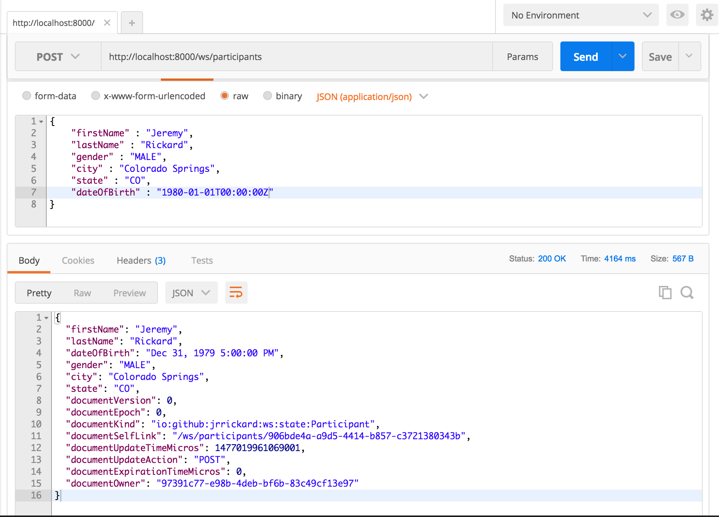Select the Pretty response view
The image size is (719, 517).
pyautogui.click(x=39, y=293)
